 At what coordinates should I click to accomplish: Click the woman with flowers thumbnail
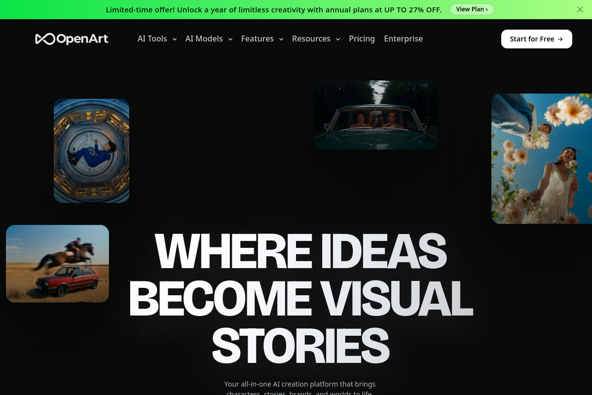tap(541, 158)
